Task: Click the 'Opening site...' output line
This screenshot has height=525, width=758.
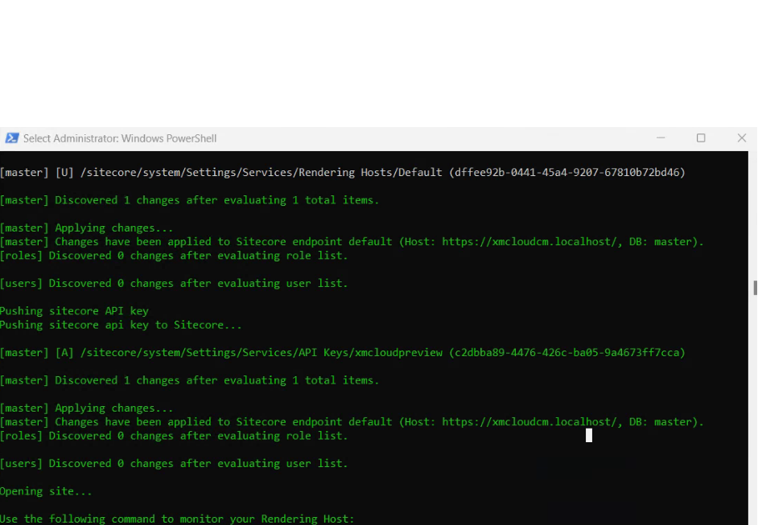Action: (x=46, y=491)
